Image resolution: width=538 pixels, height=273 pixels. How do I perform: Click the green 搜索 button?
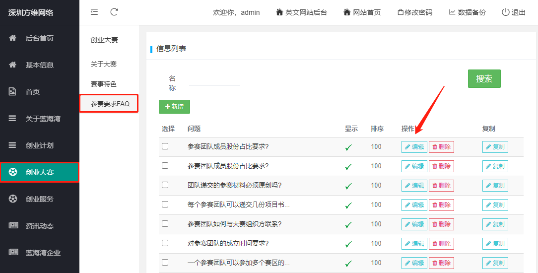(x=484, y=79)
